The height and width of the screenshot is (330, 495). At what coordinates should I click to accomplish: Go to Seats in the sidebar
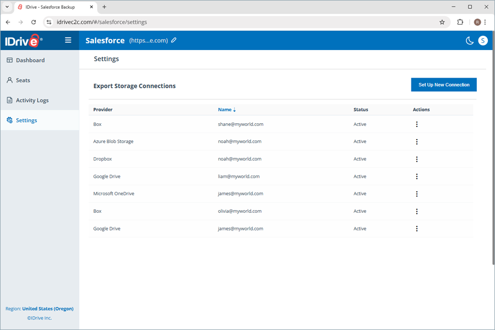pyautogui.click(x=23, y=80)
